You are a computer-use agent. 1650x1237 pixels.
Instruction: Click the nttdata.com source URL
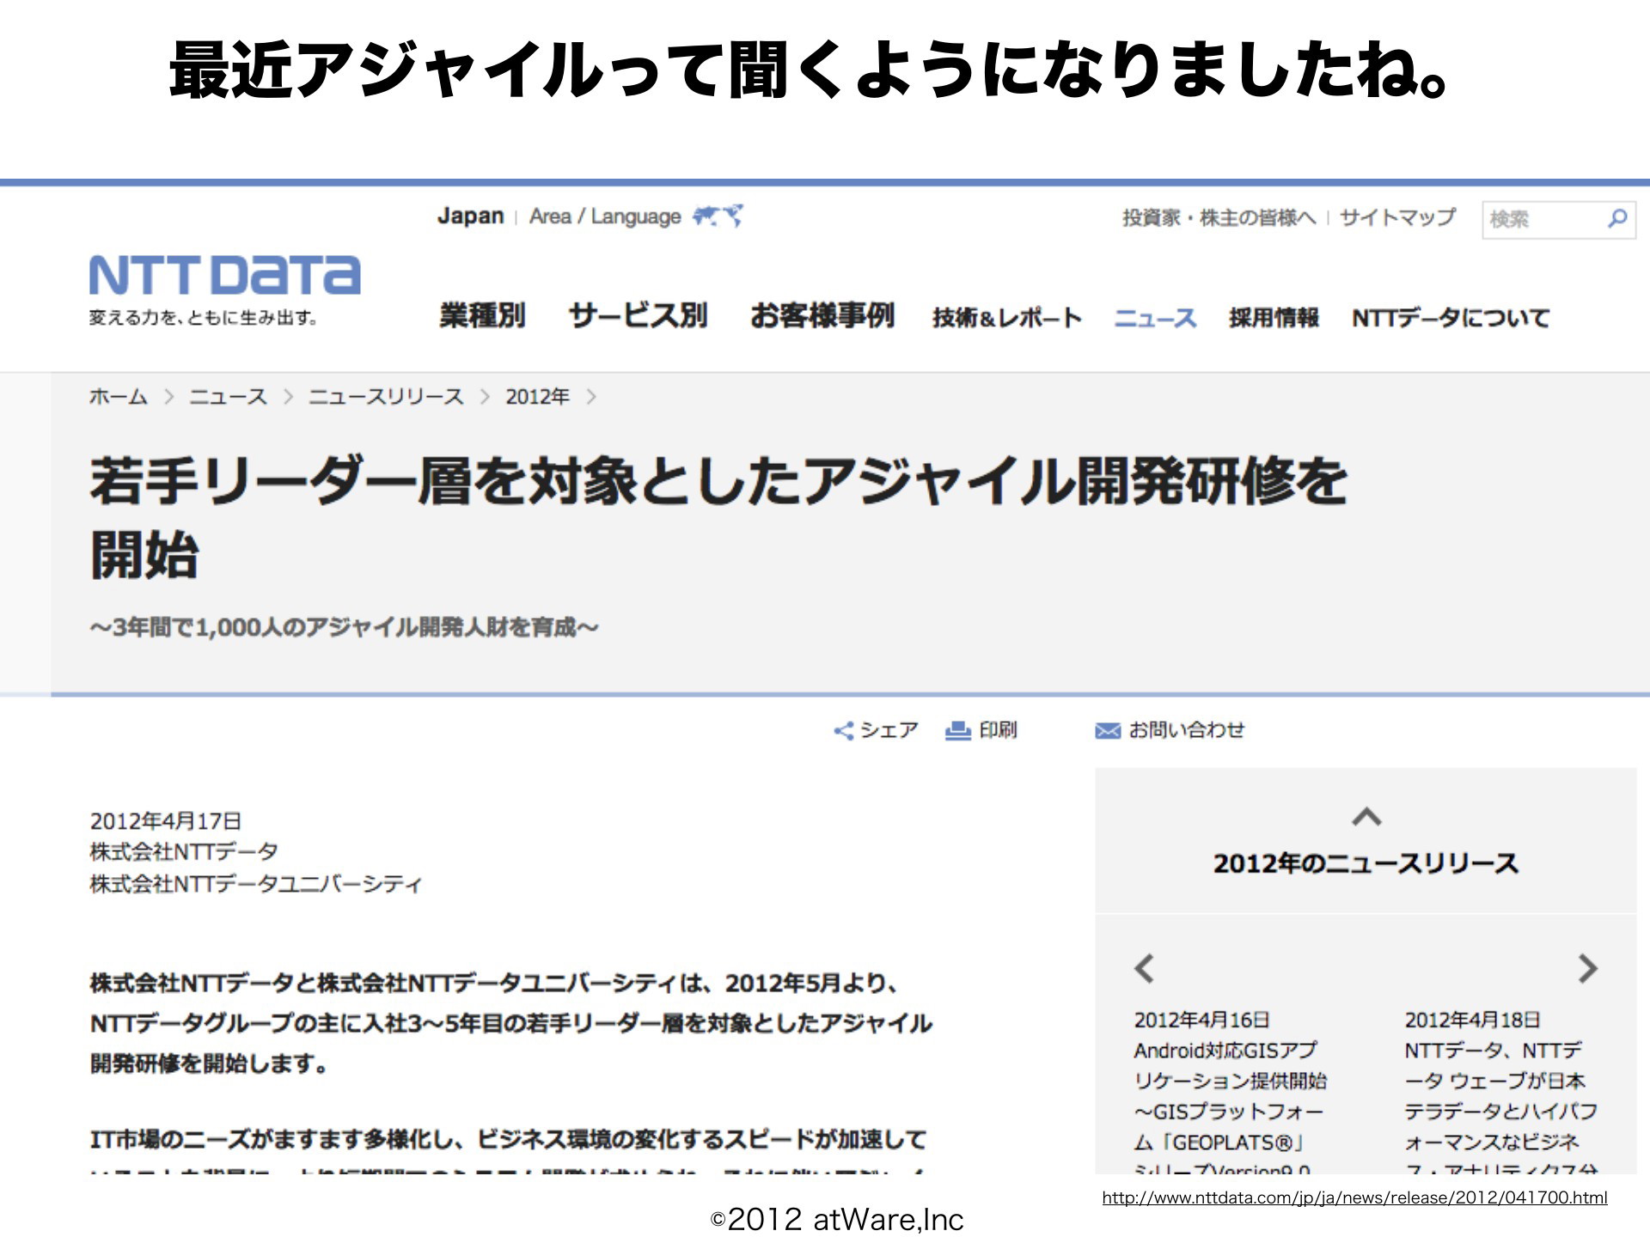(1354, 1197)
